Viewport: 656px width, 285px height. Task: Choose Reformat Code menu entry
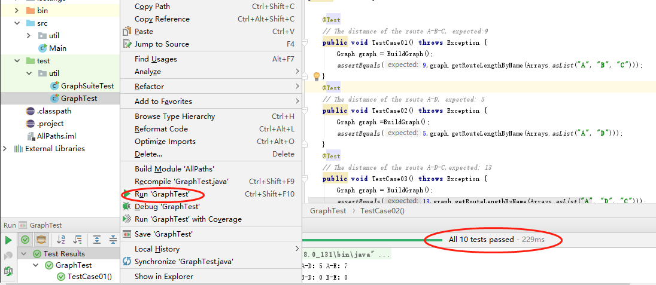[x=211, y=128]
